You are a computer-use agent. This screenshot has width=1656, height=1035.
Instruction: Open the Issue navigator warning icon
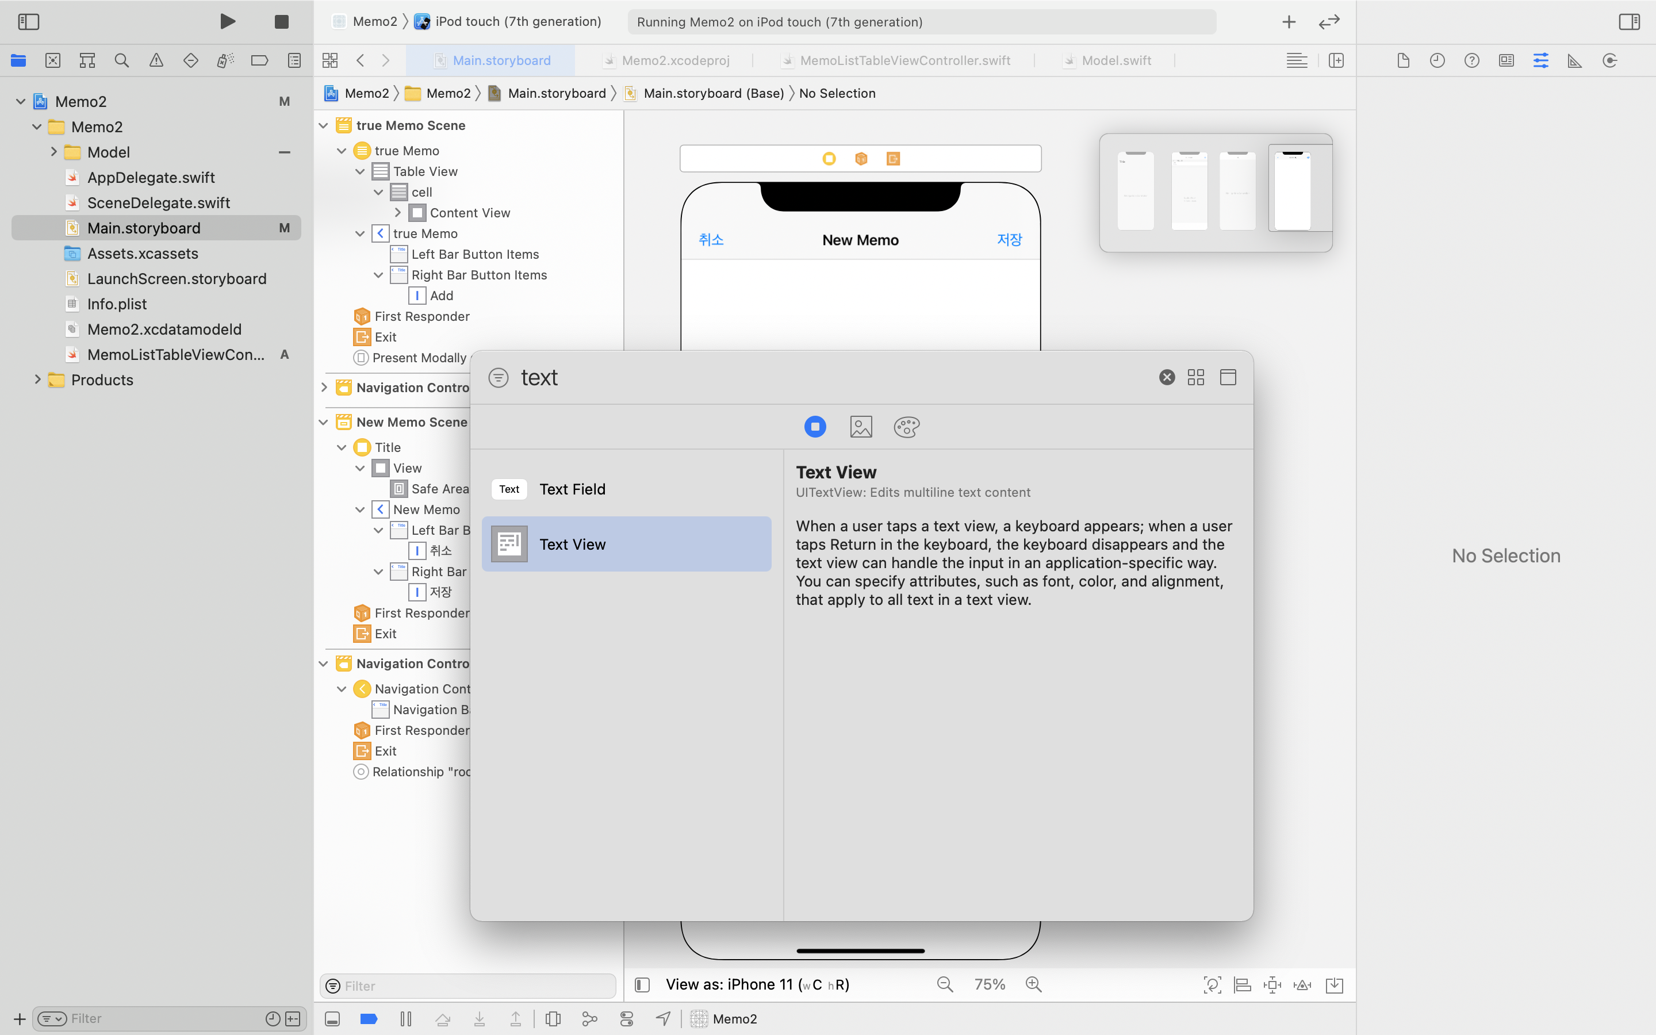click(x=156, y=60)
